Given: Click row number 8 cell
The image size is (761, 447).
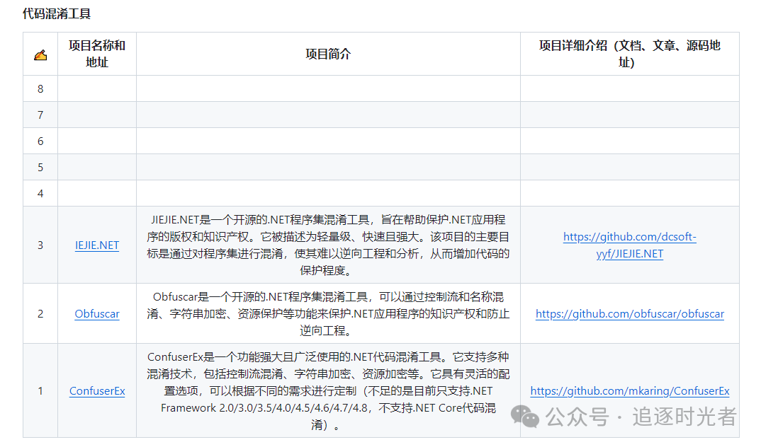Looking at the screenshot, I should pyautogui.click(x=40, y=88).
